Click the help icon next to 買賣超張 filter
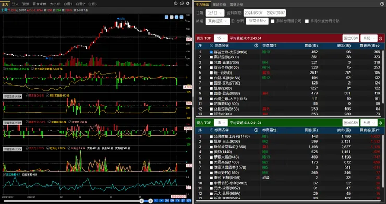This screenshot has width=386, height=204. [x=233, y=21]
